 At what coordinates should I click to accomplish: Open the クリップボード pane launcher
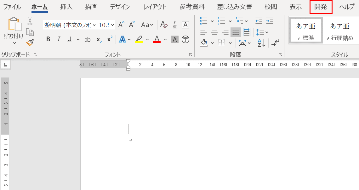click(x=35, y=55)
